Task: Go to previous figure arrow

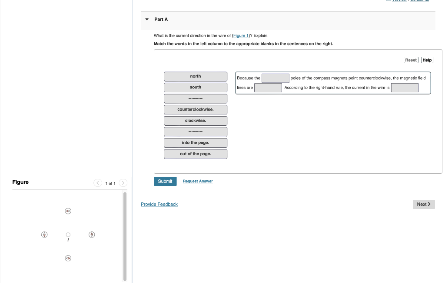Action: tap(98, 183)
